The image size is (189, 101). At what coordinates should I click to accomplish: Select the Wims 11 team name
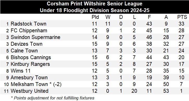point(21,71)
